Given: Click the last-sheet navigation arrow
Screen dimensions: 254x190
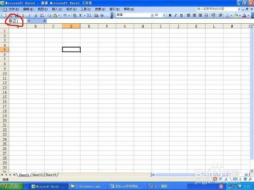Looking at the screenshot, I should (x=14, y=175).
